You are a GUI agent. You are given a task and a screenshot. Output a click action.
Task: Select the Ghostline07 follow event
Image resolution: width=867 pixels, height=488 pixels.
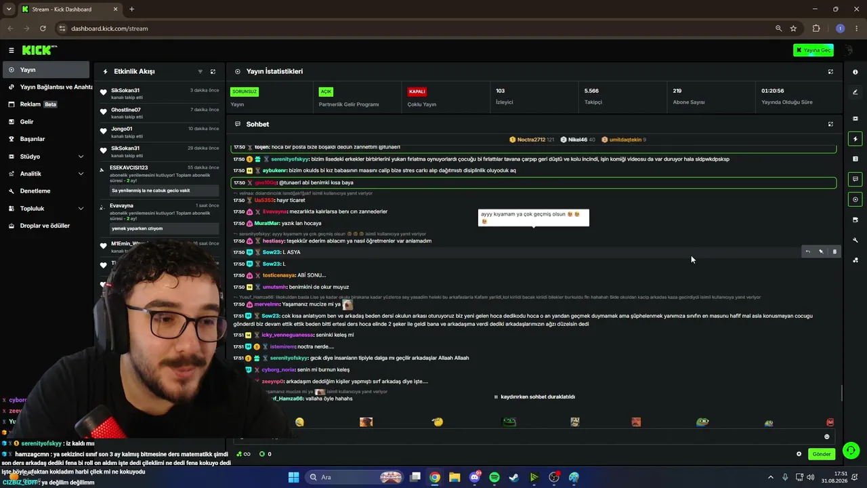tap(160, 113)
